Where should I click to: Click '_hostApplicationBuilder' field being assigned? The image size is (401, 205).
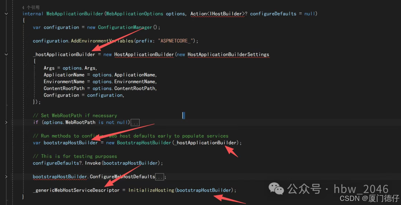(x=64, y=55)
